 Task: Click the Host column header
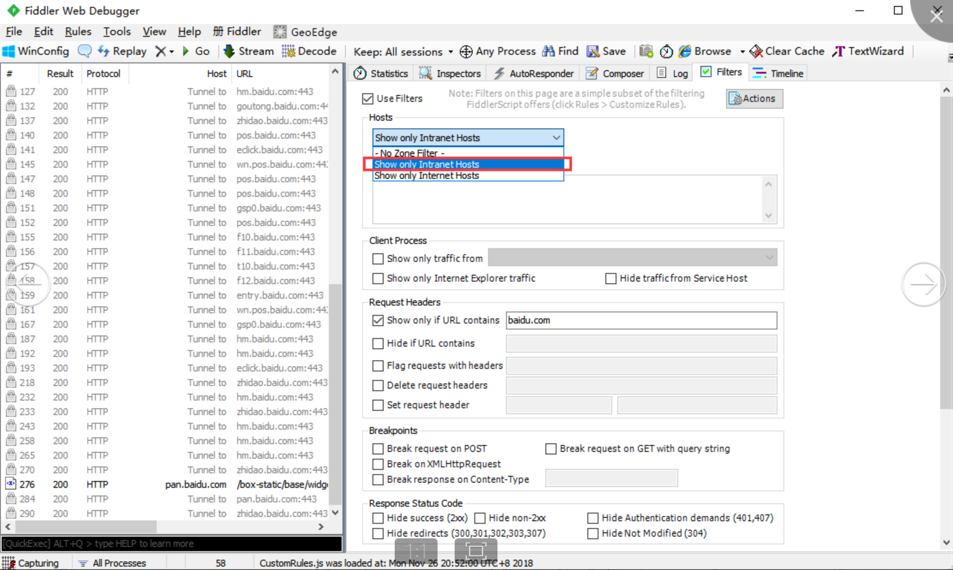coord(180,74)
